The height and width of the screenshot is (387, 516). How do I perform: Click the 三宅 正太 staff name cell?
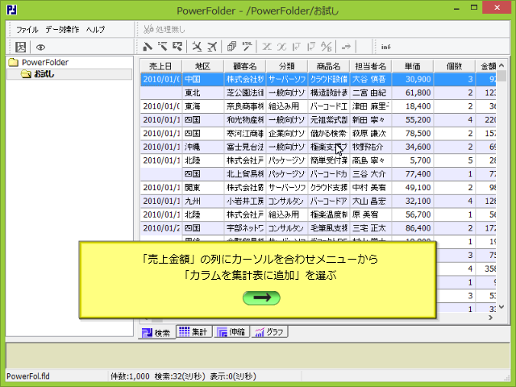371,228
